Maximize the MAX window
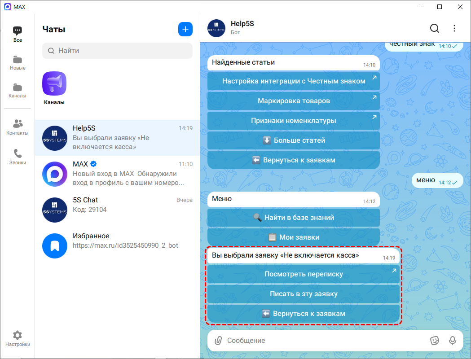This screenshot has width=471, height=359. 440,7
